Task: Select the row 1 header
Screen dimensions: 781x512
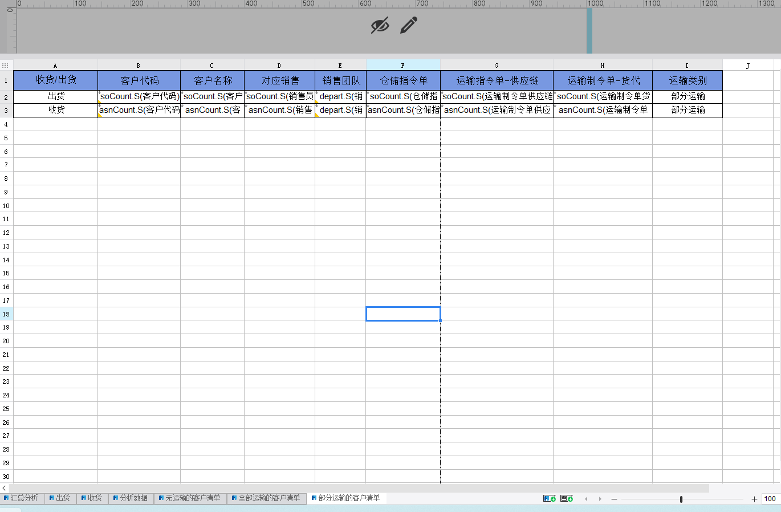Action: click(x=6, y=80)
